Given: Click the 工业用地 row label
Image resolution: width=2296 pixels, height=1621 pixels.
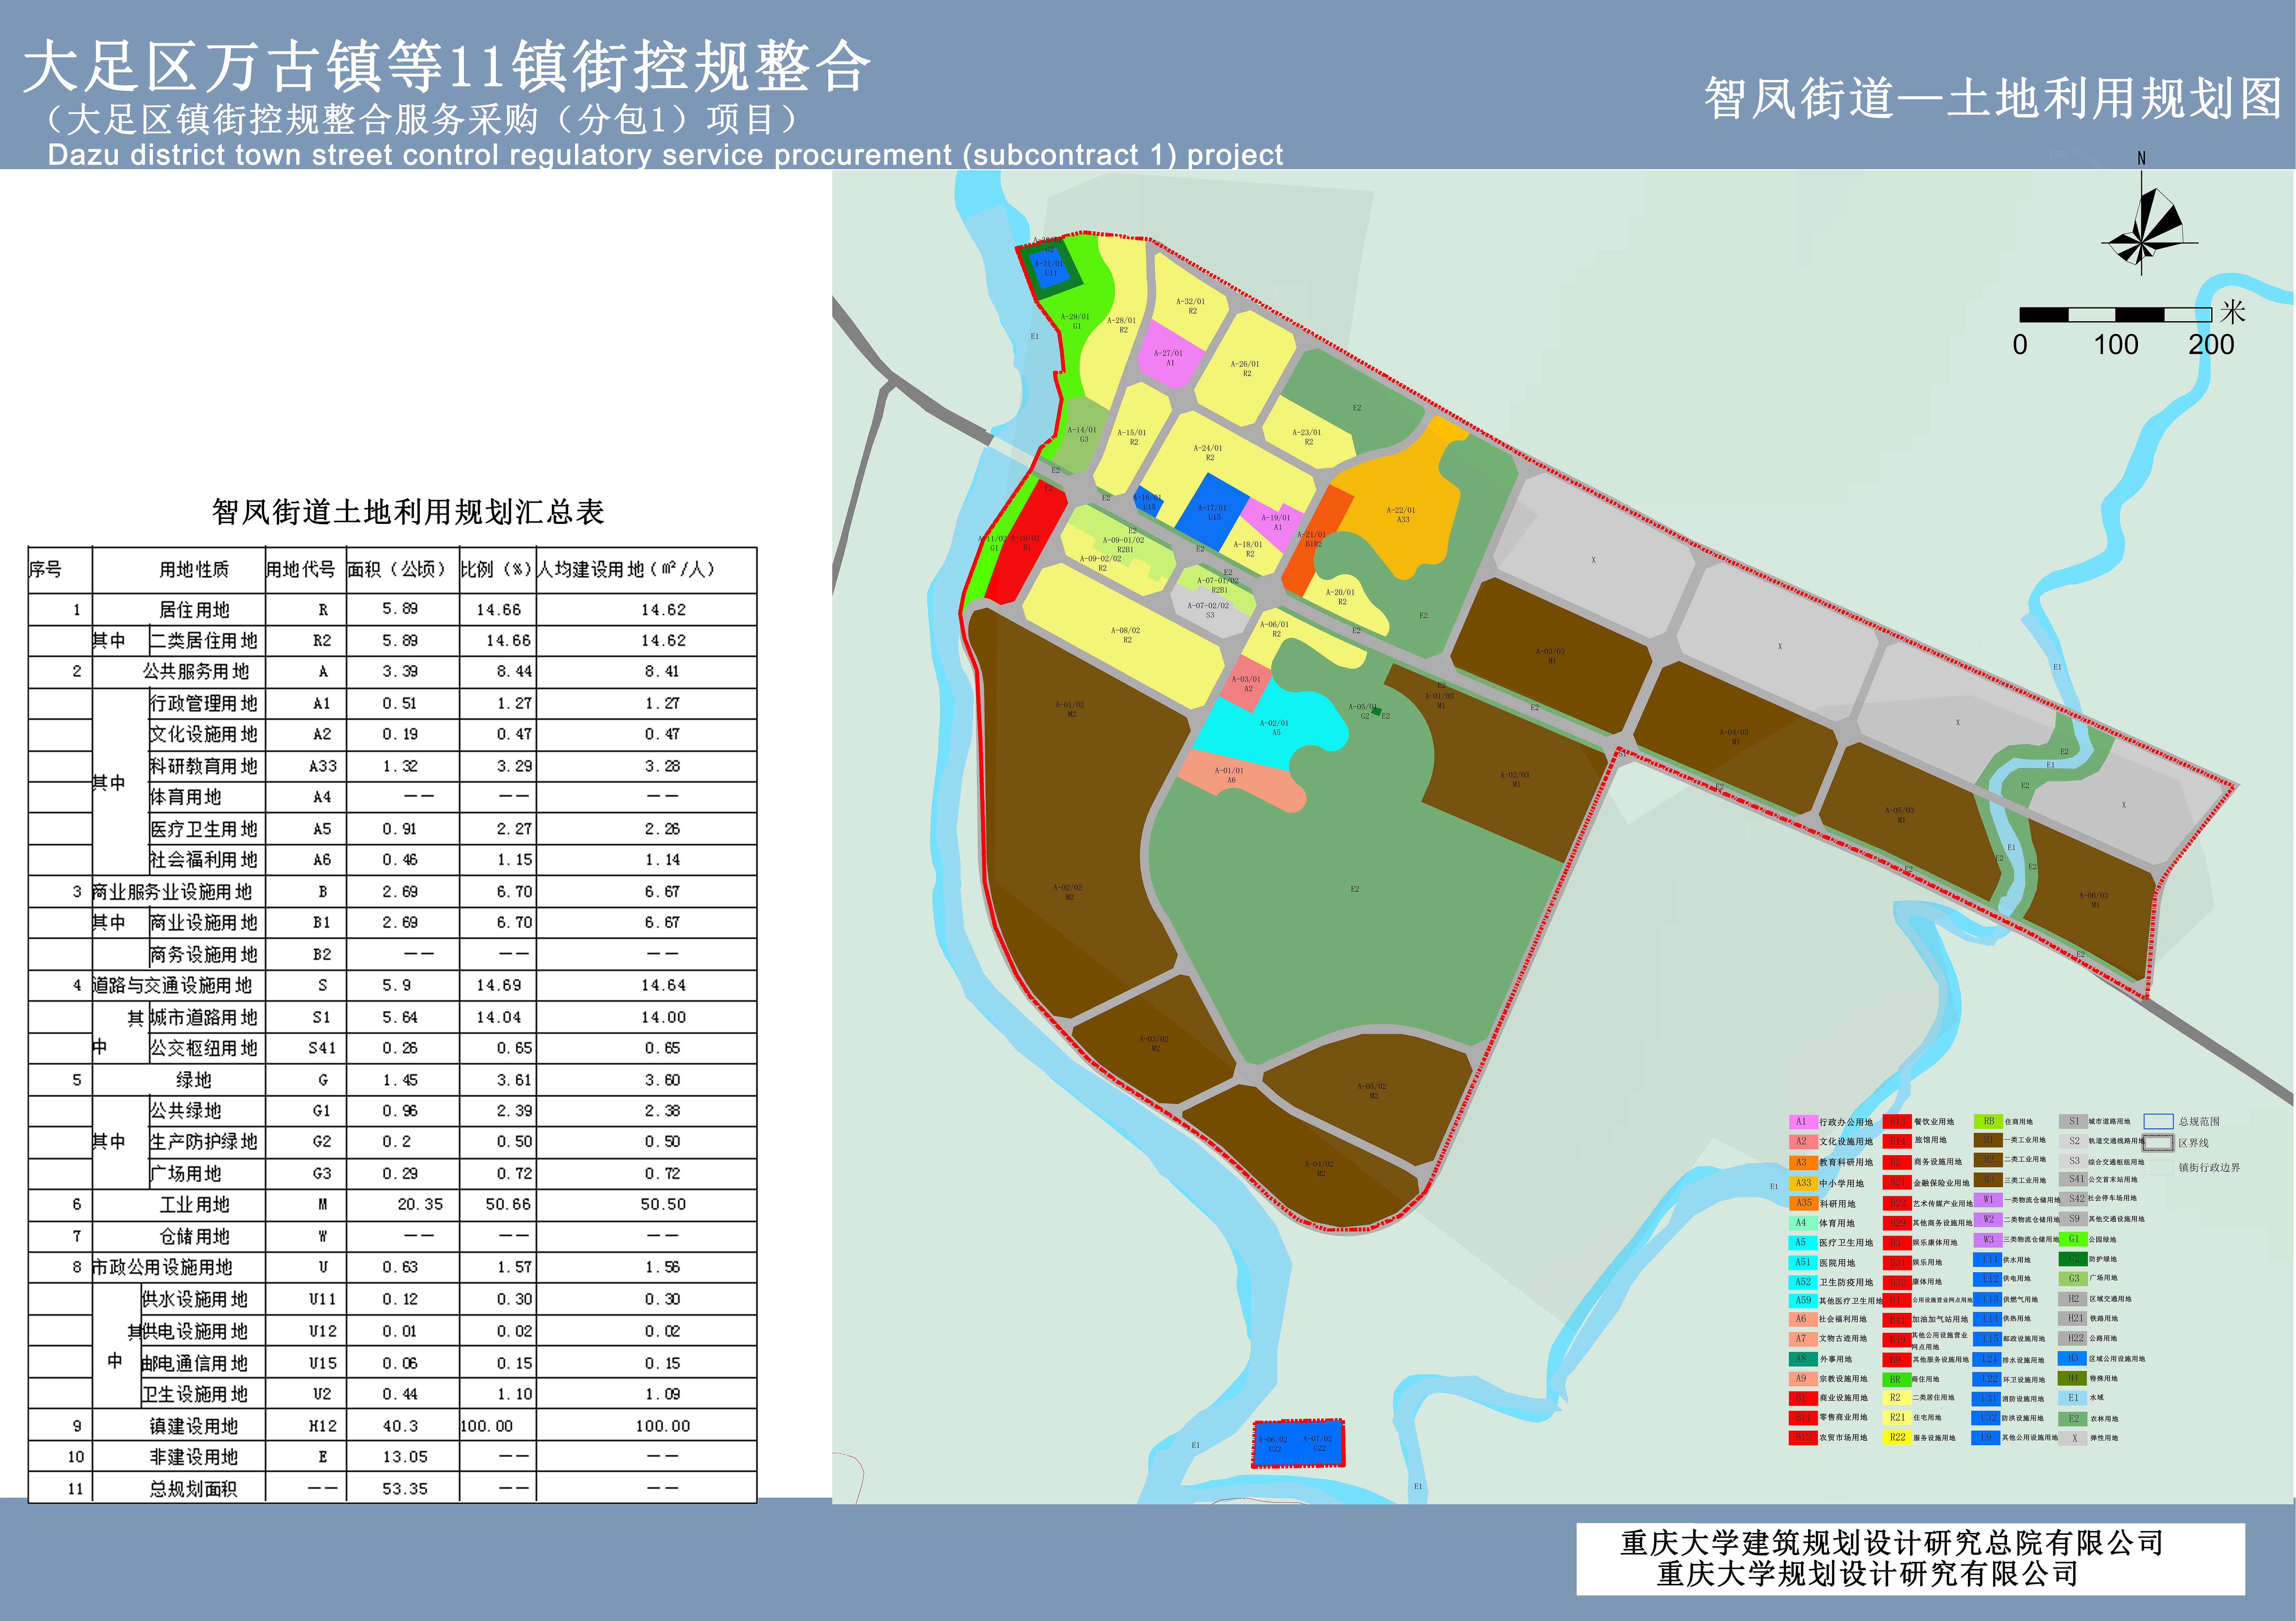Looking at the screenshot, I should 195,1205.
